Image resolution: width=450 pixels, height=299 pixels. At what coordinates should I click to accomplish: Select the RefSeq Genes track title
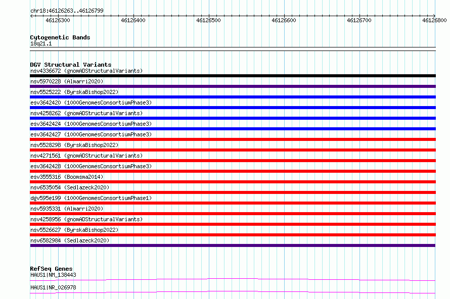51,269
